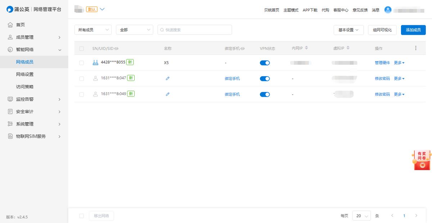Click the 首页 home icon in sidebar
Image resolution: width=432 pixels, height=223 pixels.
[x=10, y=25]
